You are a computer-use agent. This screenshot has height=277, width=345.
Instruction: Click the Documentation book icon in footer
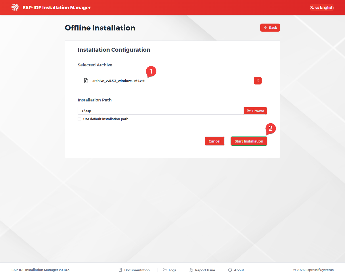[120, 270]
